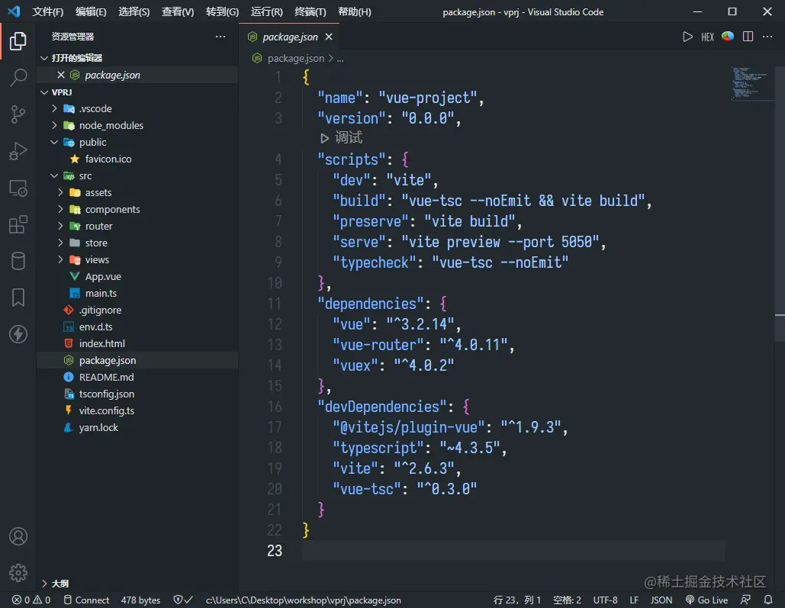Open favicon.ico in explorer
This screenshot has width=785, height=608.
pyautogui.click(x=108, y=159)
